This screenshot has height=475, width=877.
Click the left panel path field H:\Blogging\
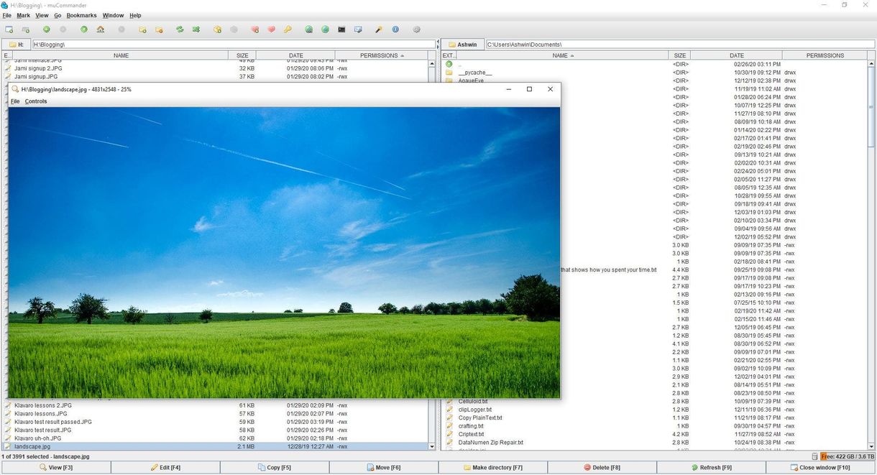tap(234, 45)
